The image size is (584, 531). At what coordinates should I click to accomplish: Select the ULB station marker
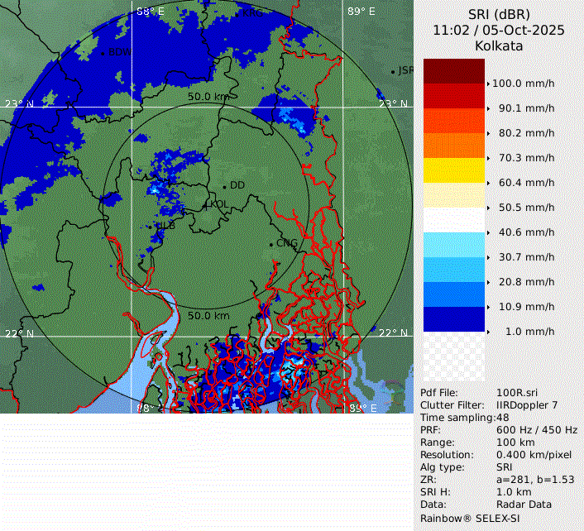(157, 224)
